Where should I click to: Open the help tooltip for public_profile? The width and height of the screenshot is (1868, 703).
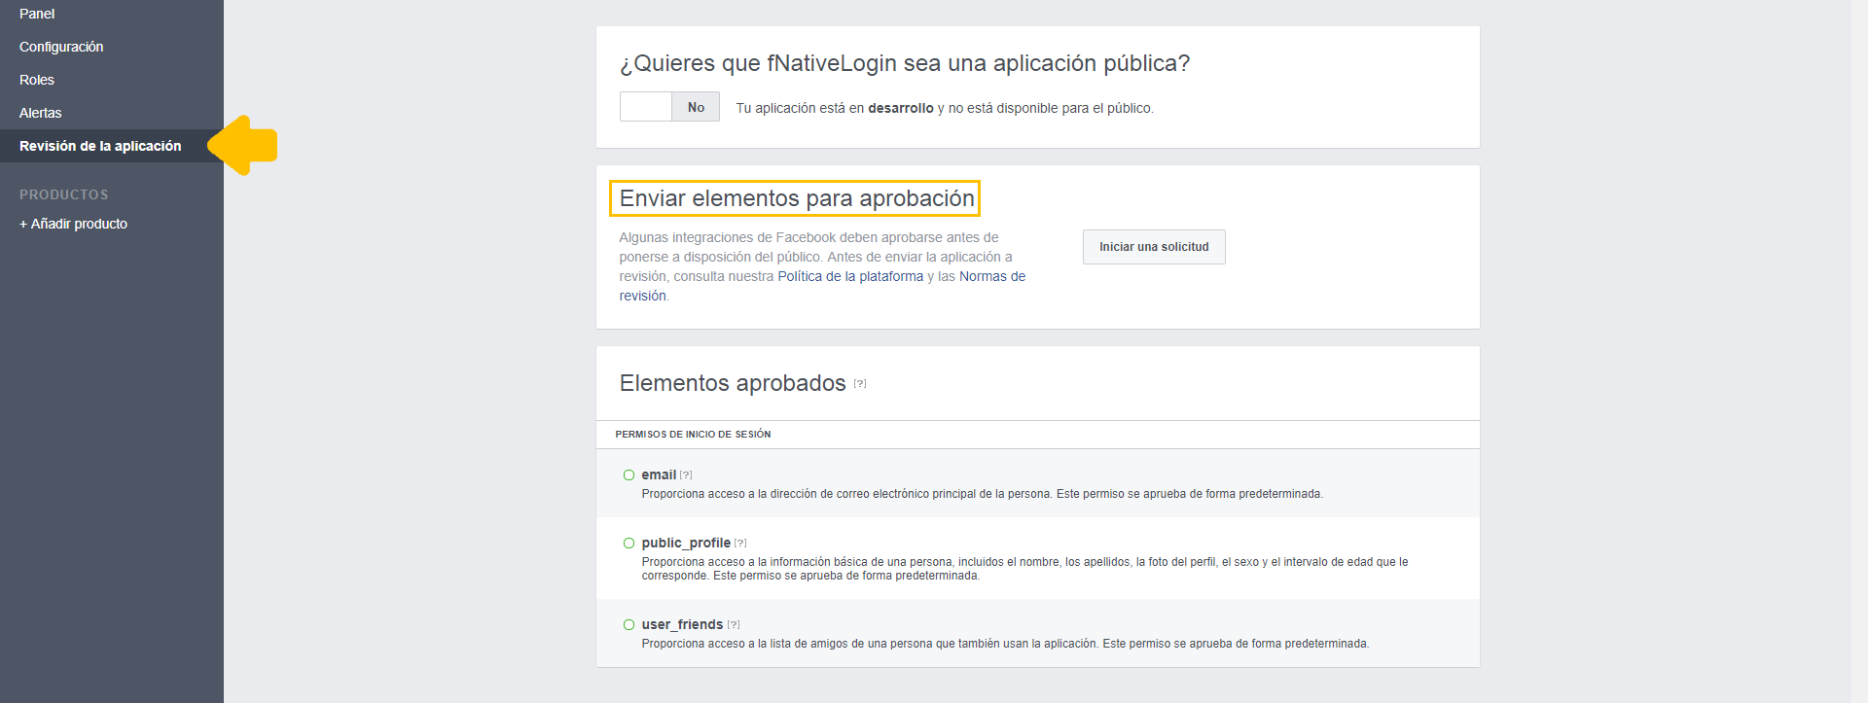740,544
